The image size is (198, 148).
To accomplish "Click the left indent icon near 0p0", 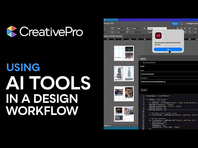I will pyautogui.click(x=190, y=28).
